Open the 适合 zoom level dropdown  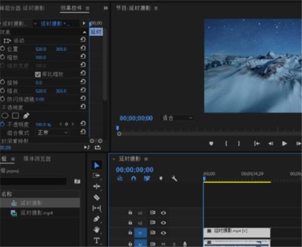click(177, 118)
